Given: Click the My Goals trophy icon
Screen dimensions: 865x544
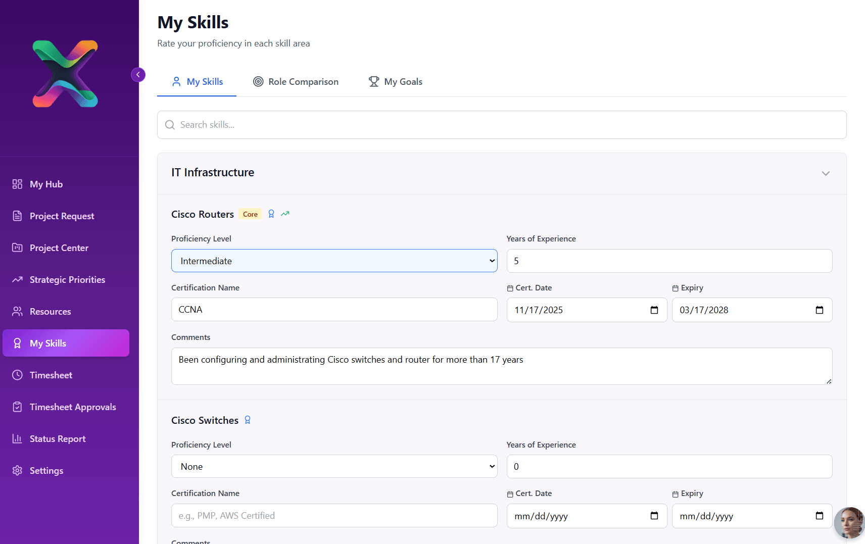Looking at the screenshot, I should click(x=374, y=81).
